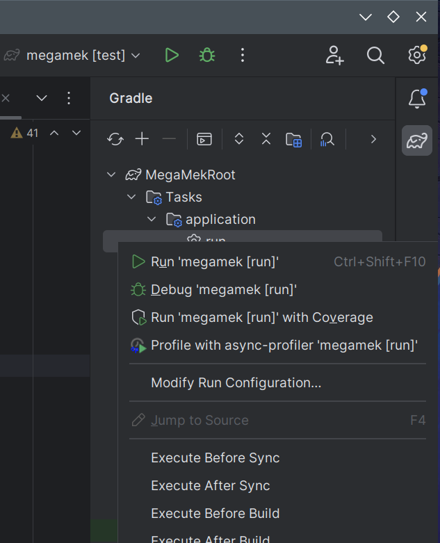Collapse the application folder node
This screenshot has width=440, height=543.
152,220
